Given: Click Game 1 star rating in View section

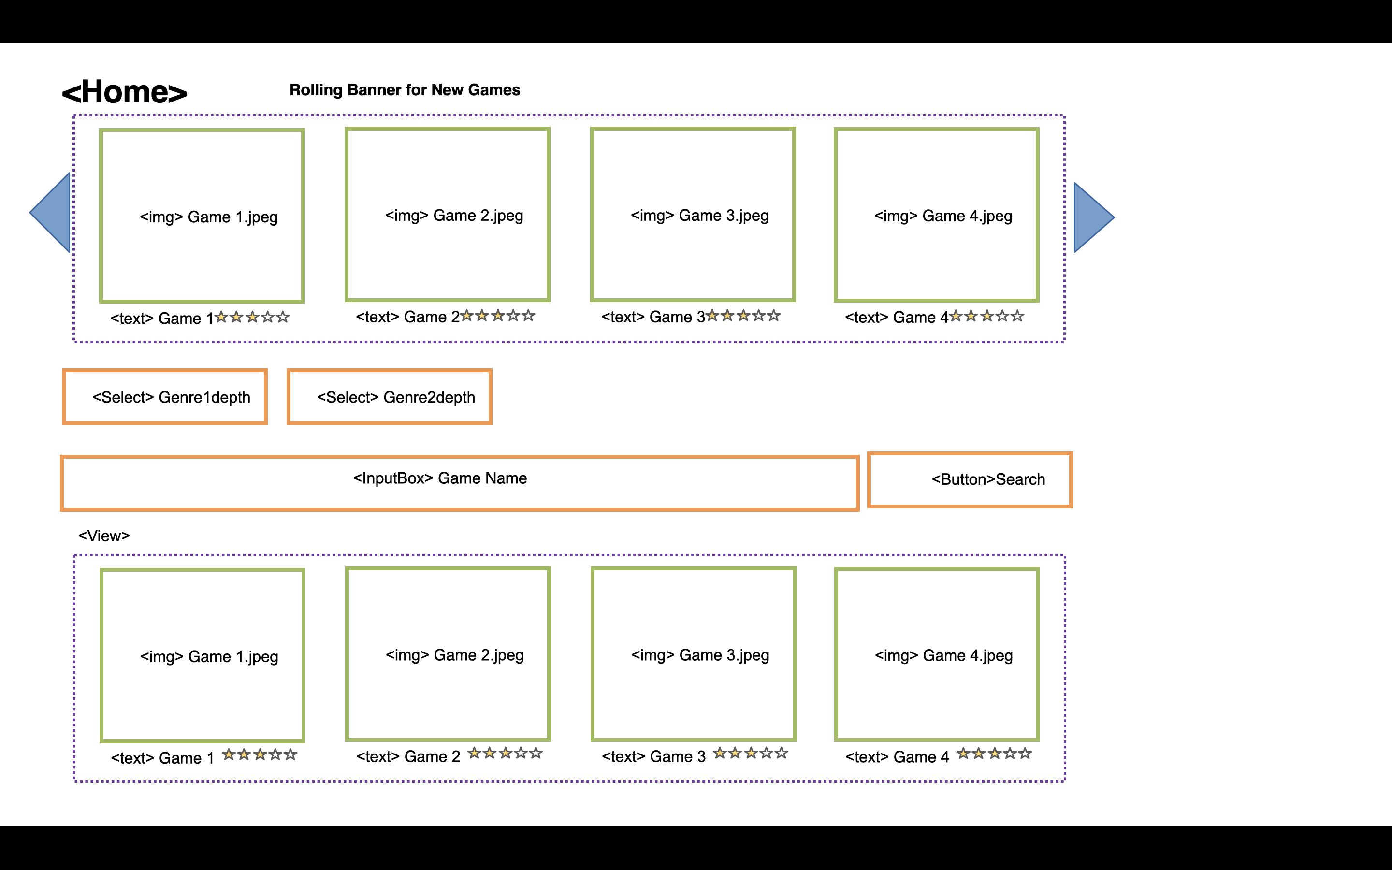Looking at the screenshot, I should tap(260, 754).
